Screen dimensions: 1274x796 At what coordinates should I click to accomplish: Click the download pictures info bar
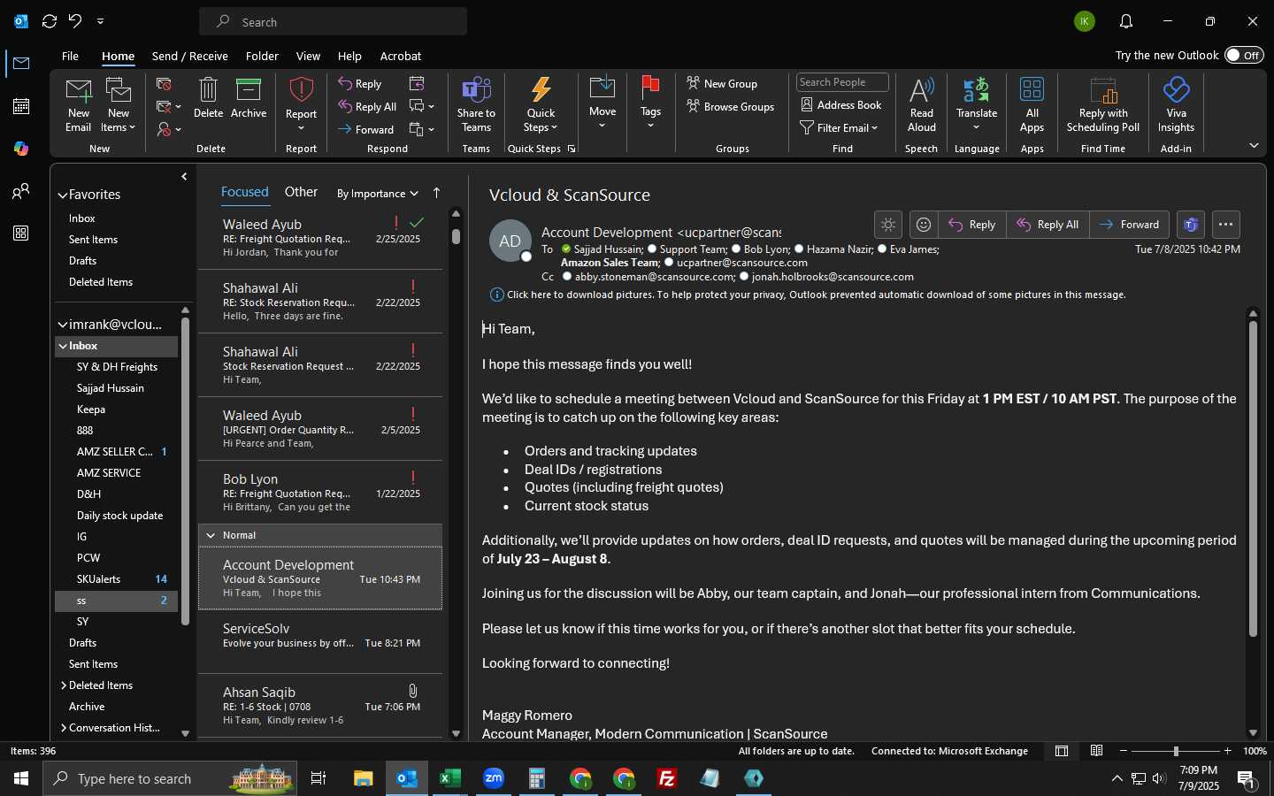point(808,295)
